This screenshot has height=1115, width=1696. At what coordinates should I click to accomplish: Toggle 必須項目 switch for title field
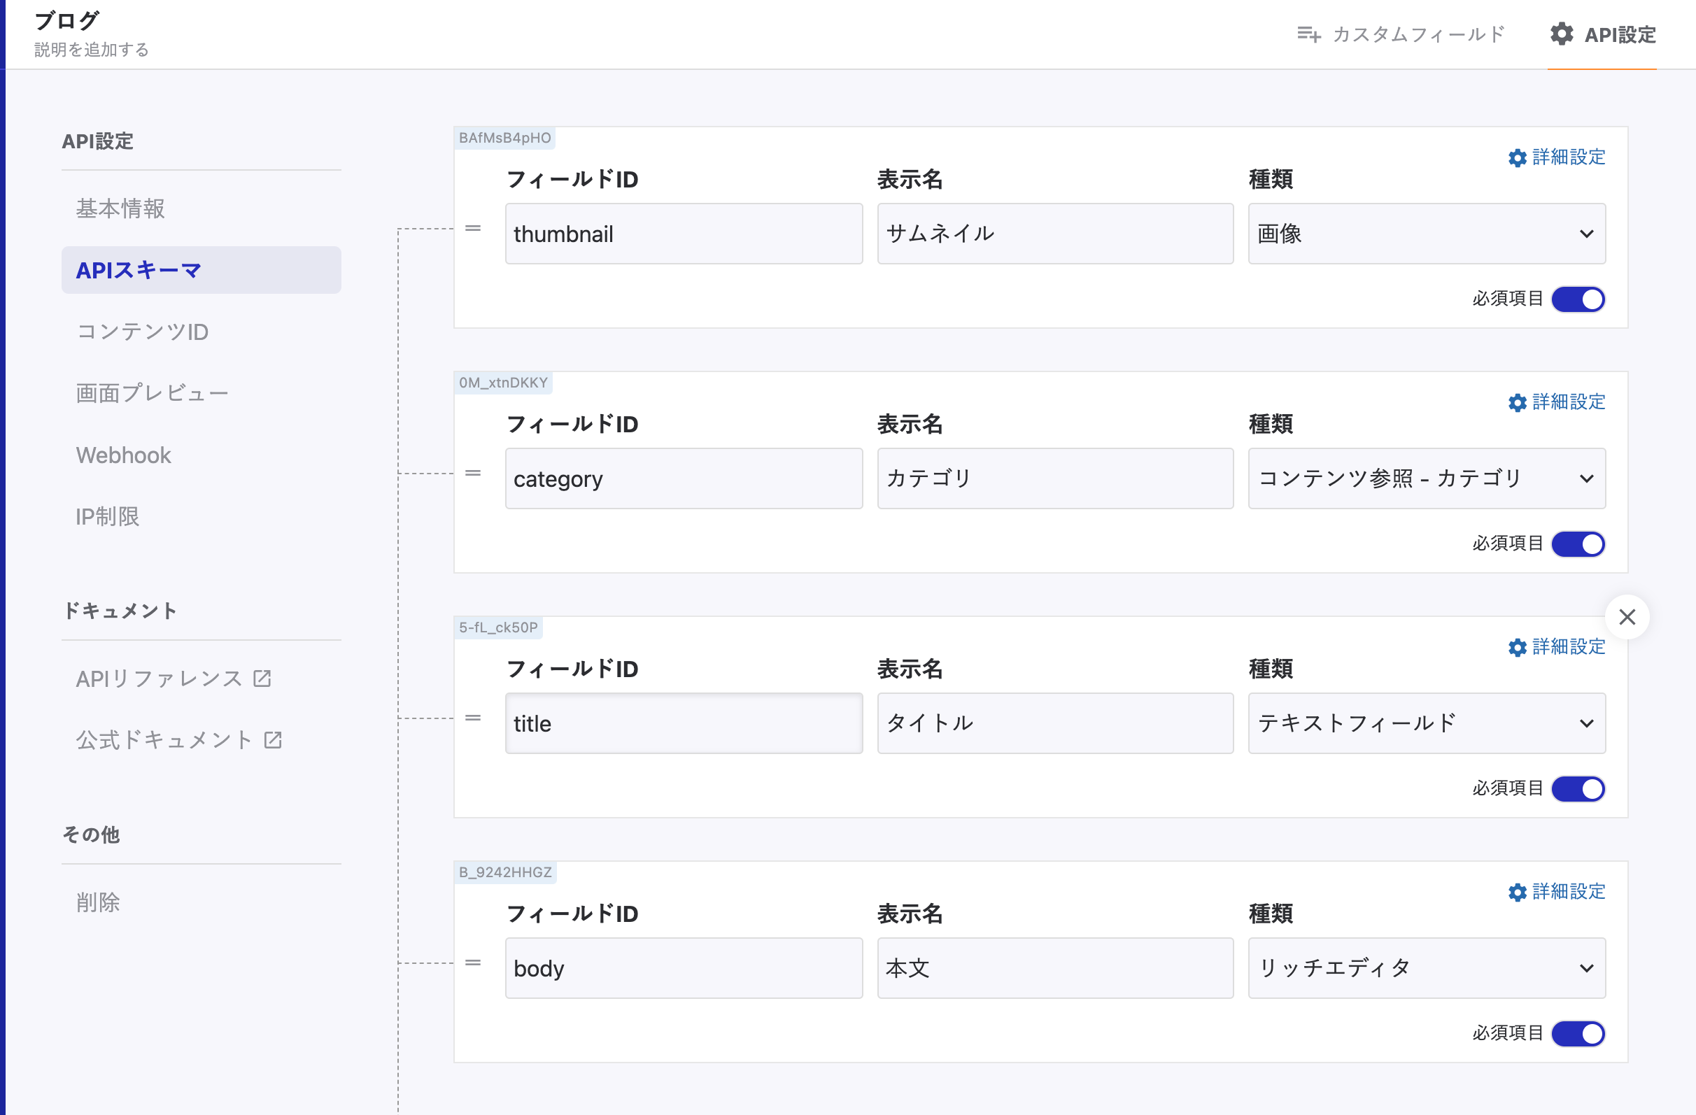click(x=1578, y=789)
